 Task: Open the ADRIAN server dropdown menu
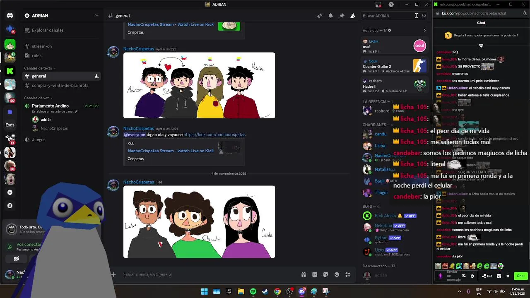pos(62,16)
